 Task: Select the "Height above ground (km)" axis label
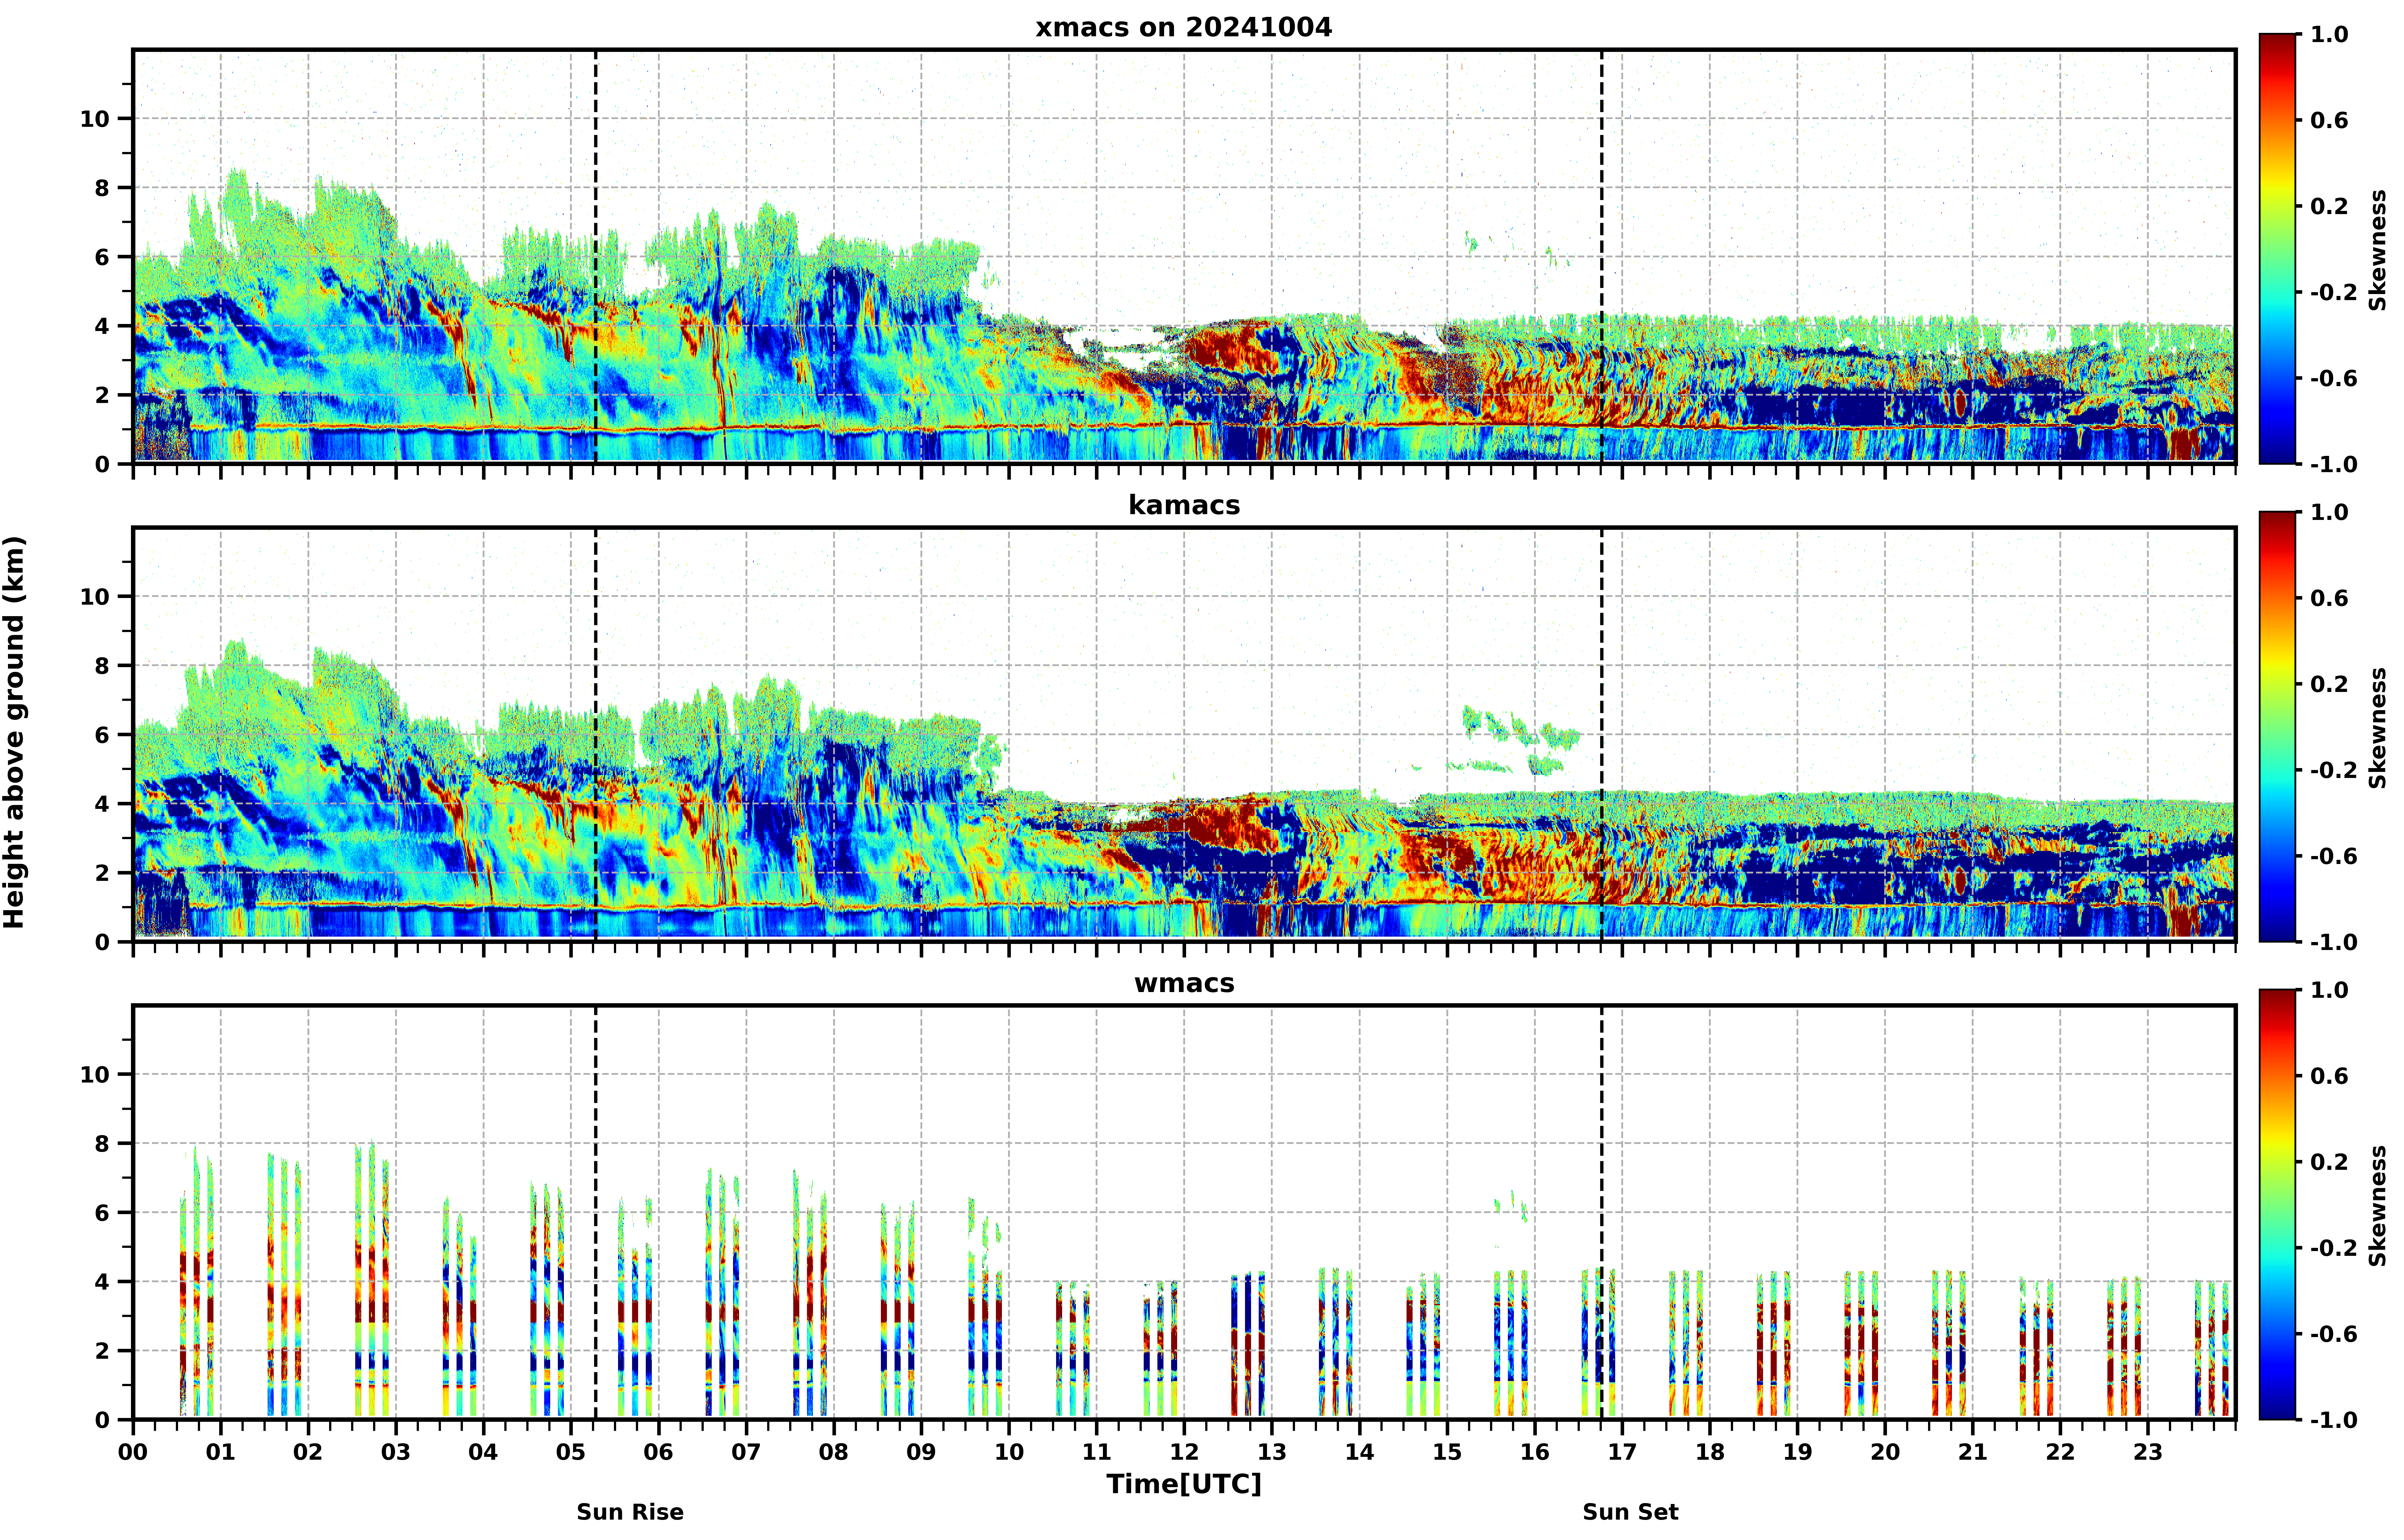pyautogui.click(x=14, y=732)
